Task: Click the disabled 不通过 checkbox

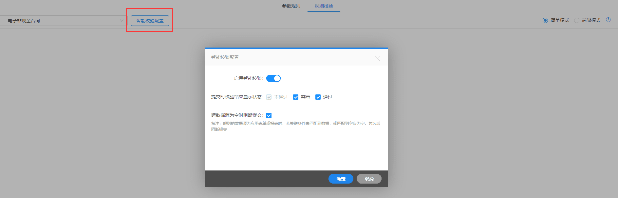Action: coord(269,97)
